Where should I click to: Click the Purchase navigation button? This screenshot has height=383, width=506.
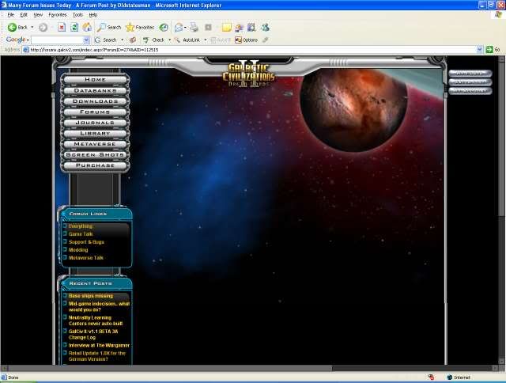click(95, 165)
